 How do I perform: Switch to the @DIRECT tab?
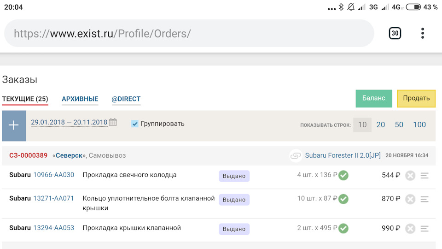point(126,99)
